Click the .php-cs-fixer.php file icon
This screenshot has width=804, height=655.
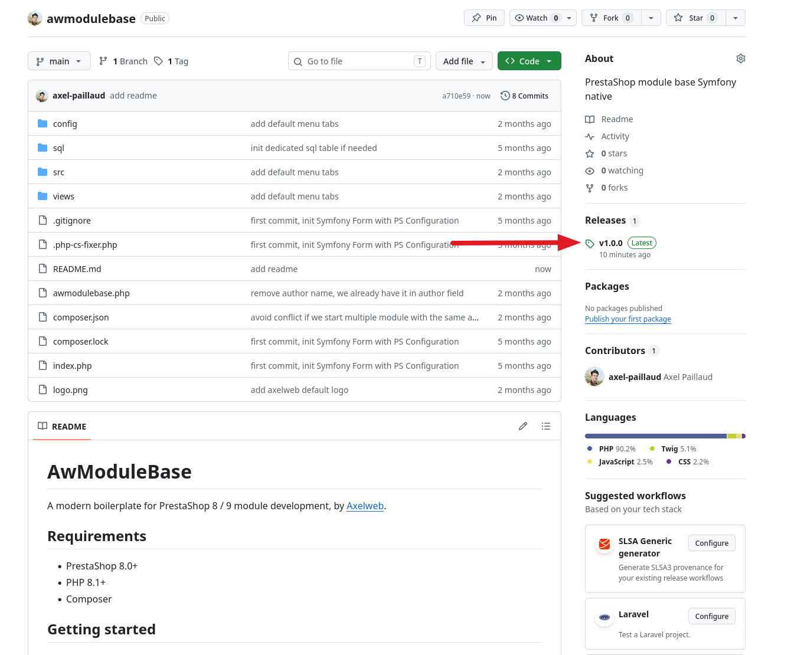point(43,244)
